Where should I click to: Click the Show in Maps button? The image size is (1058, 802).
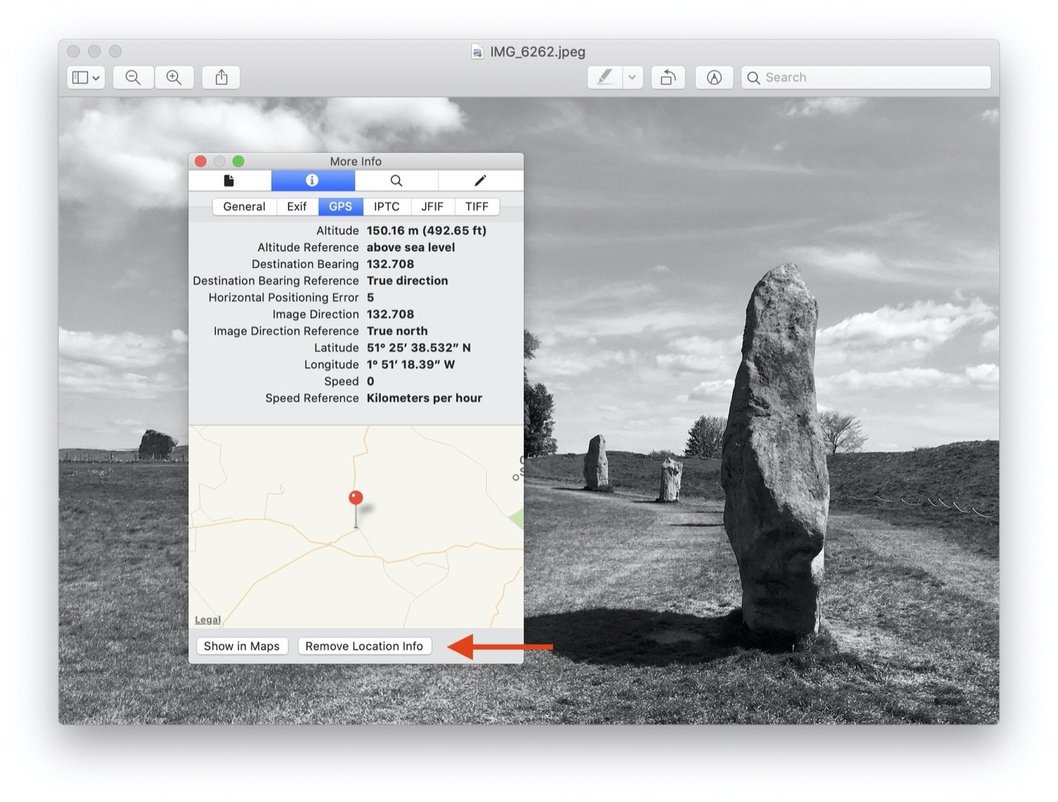point(242,645)
